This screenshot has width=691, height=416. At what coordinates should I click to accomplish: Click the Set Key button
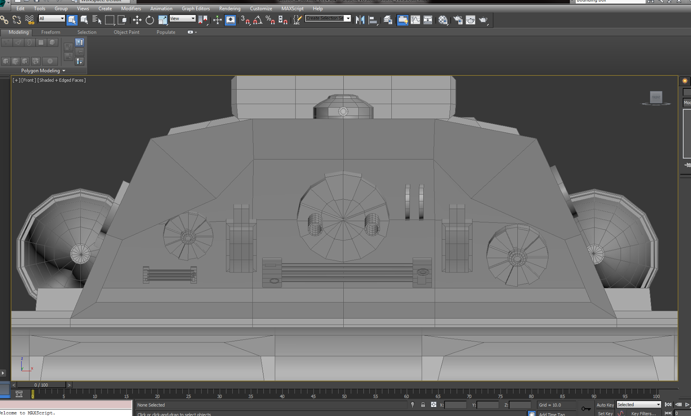pyautogui.click(x=605, y=413)
